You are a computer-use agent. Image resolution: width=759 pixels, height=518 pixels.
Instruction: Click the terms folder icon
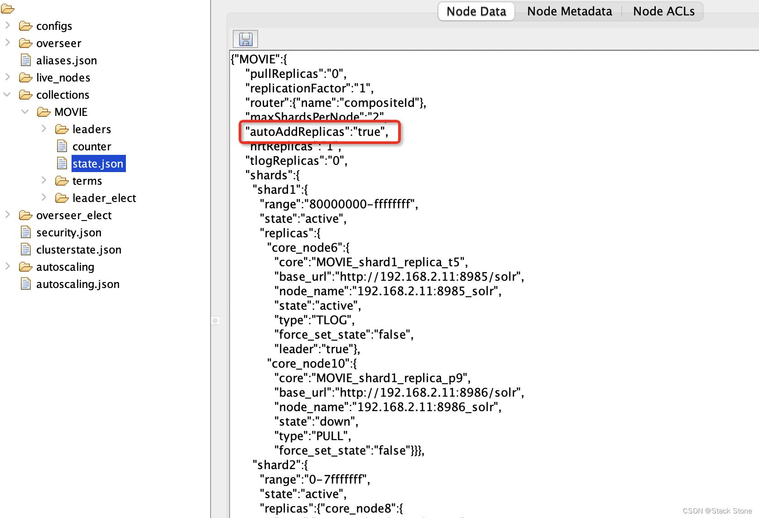[62, 181]
